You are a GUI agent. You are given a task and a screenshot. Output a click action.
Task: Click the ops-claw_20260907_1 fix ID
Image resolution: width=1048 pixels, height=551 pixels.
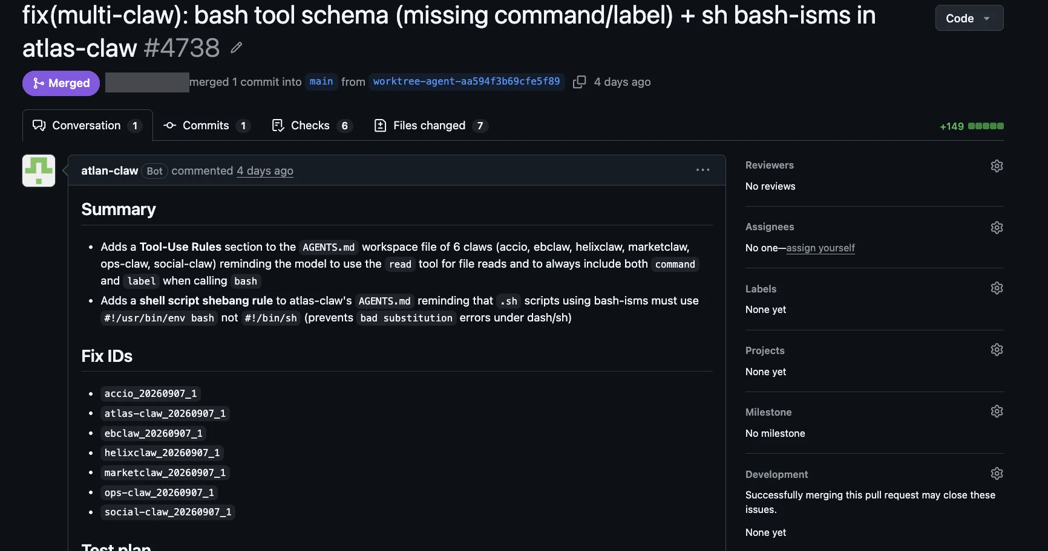(159, 493)
